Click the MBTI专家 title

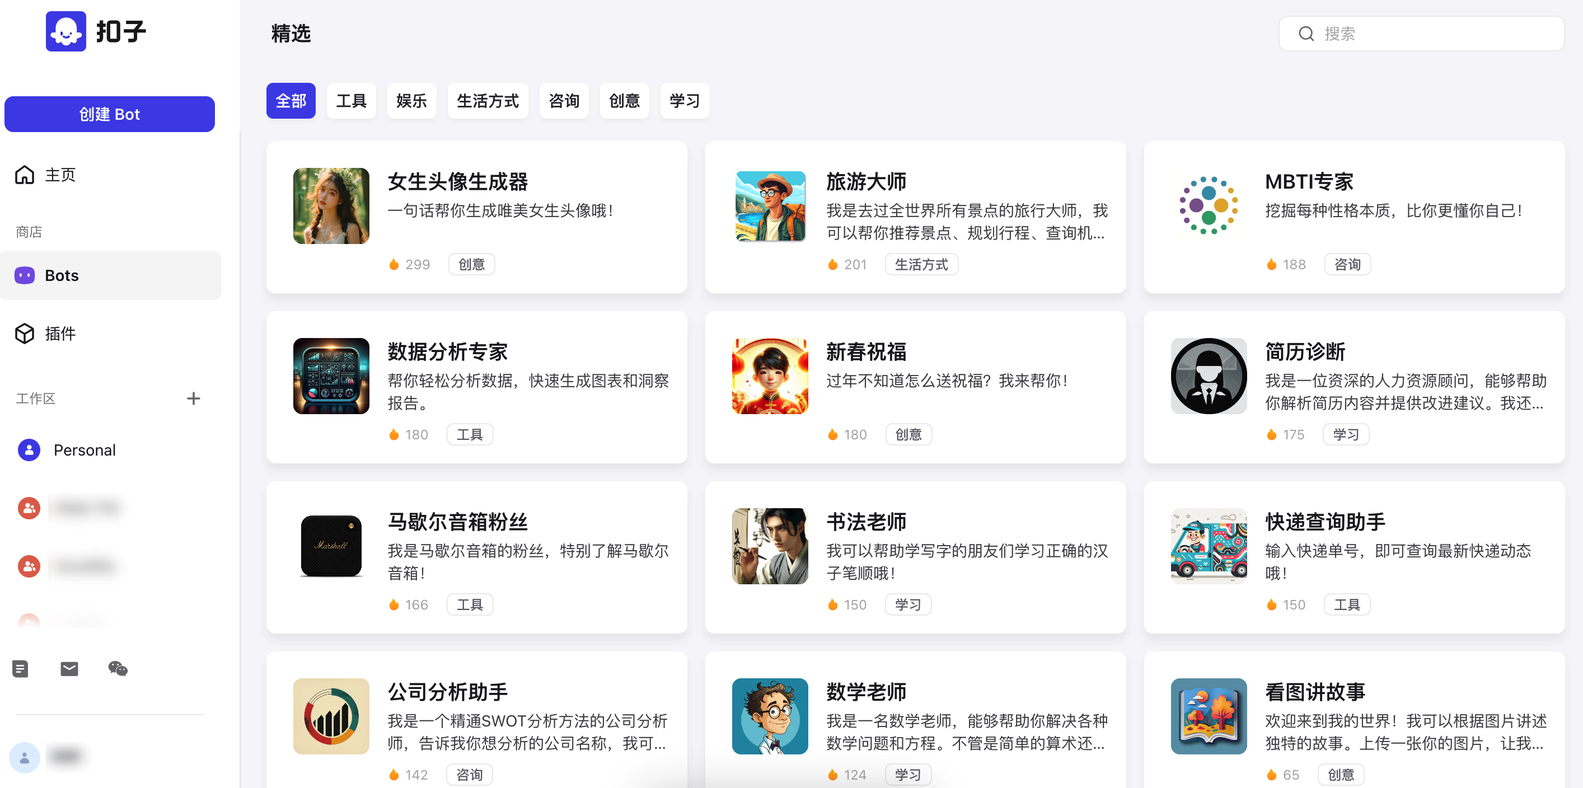(x=1309, y=182)
